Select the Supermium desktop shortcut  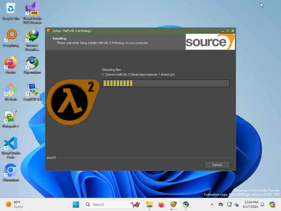pyautogui.click(x=32, y=65)
